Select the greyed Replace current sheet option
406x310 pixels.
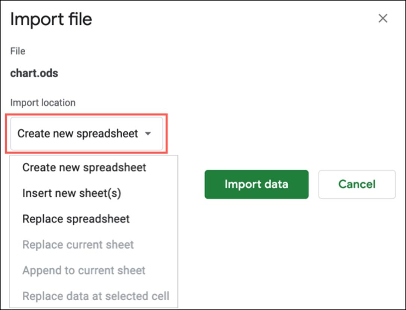tap(78, 245)
